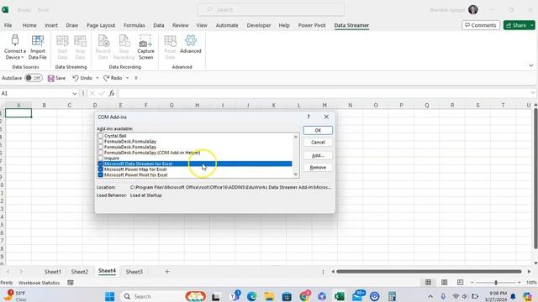Click zoom out minus button

pos(472,283)
